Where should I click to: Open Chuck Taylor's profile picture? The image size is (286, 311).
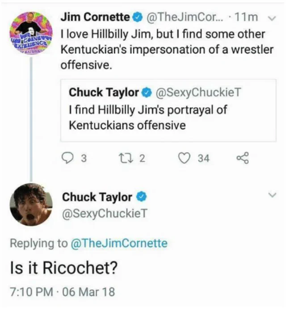(x=31, y=204)
